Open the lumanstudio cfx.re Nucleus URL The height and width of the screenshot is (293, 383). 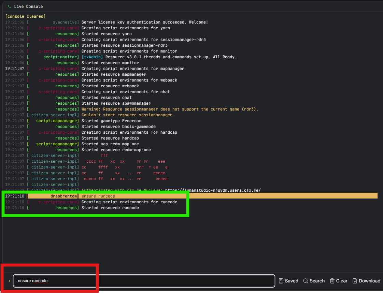click(x=213, y=190)
